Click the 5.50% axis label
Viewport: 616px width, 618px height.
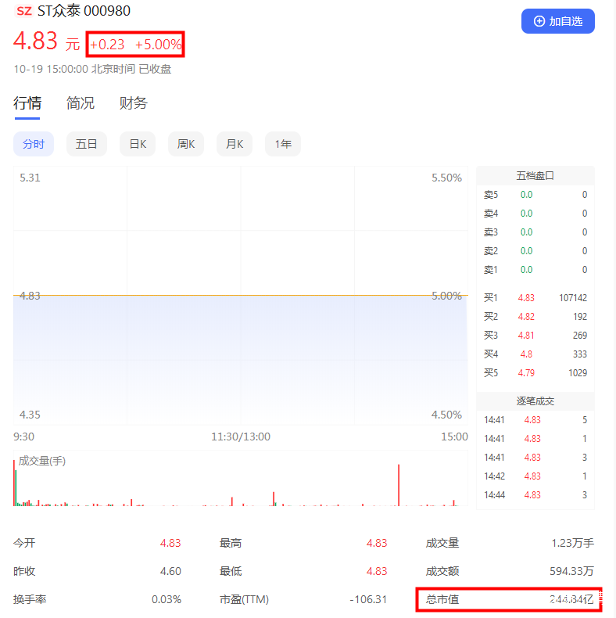[446, 178]
